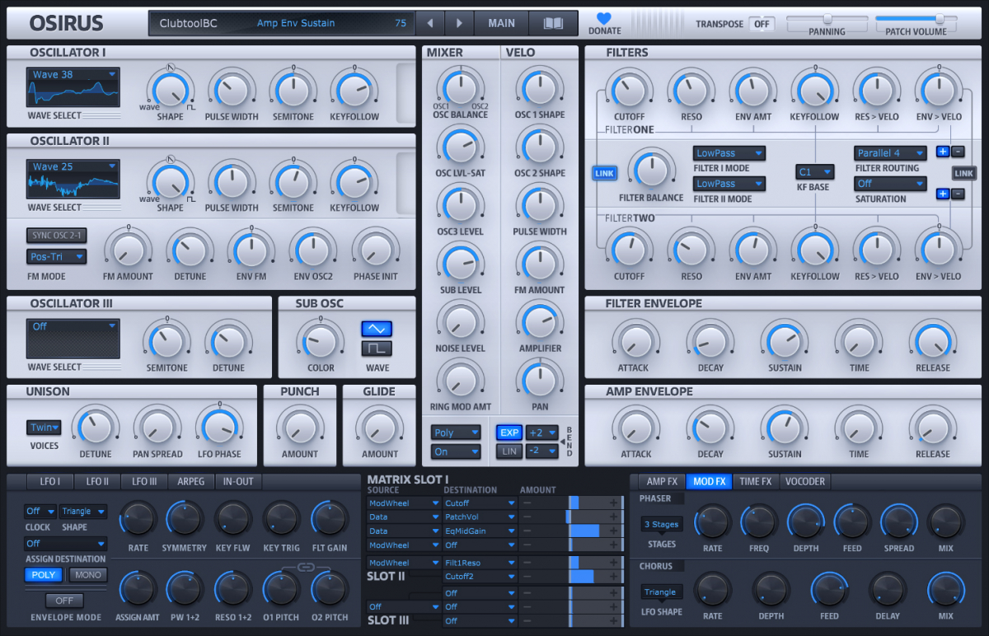The width and height of the screenshot is (989, 636).
Task: Go to the previous preset with left arrow
Action: point(429,24)
